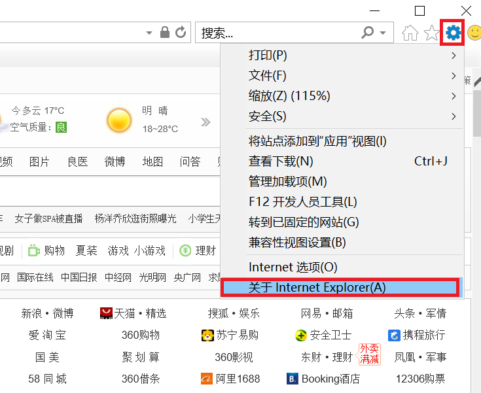Visit the 12306购票 link

[x=420, y=379]
